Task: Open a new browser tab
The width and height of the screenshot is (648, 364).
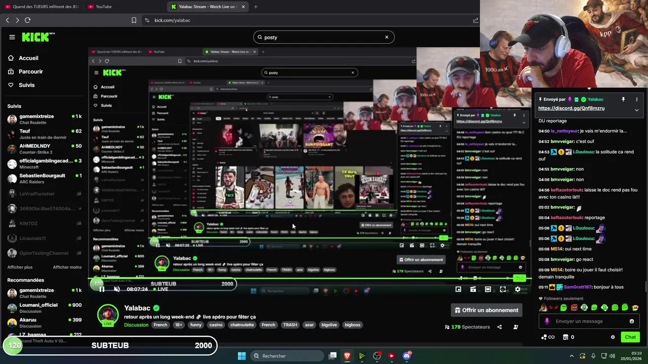Action: 256,7
